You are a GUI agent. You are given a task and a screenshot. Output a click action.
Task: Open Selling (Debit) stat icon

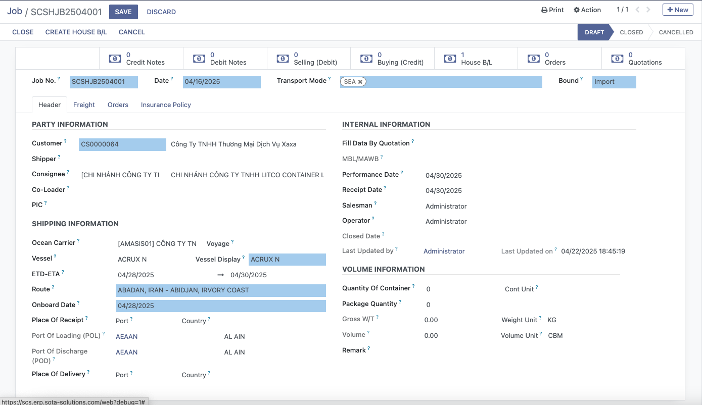tap(283, 59)
